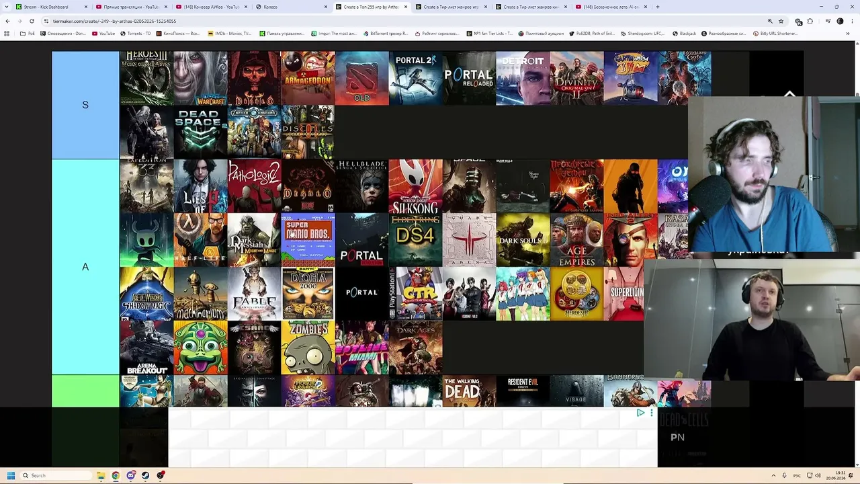Screen dimensions: 860x484
Task: Click the Age of Empires tile
Action: click(x=576, y=240)
